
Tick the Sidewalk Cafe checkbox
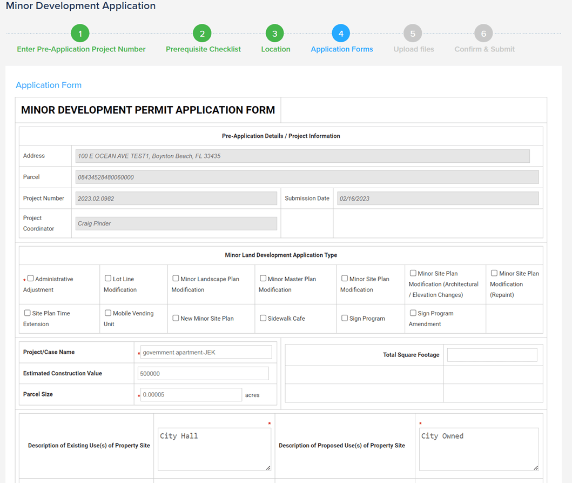[x=263, y=318]
